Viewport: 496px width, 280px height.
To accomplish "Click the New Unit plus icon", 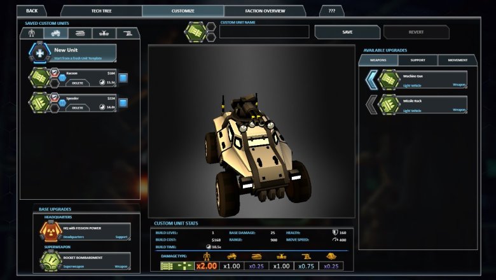I will coord(40,53).
